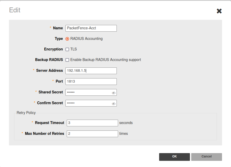Enable the TLS encryption checkbox
This screenshot has height=167, width=231.
[67, 49]
